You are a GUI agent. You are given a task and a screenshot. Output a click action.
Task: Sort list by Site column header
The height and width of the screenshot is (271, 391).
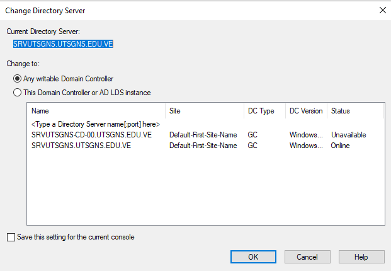click(x=205, y=111)
